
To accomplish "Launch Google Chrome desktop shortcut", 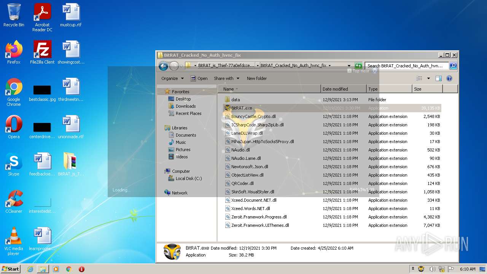I will tap(14, 92).
